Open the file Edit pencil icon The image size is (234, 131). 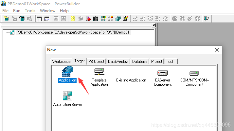point(125,19)
